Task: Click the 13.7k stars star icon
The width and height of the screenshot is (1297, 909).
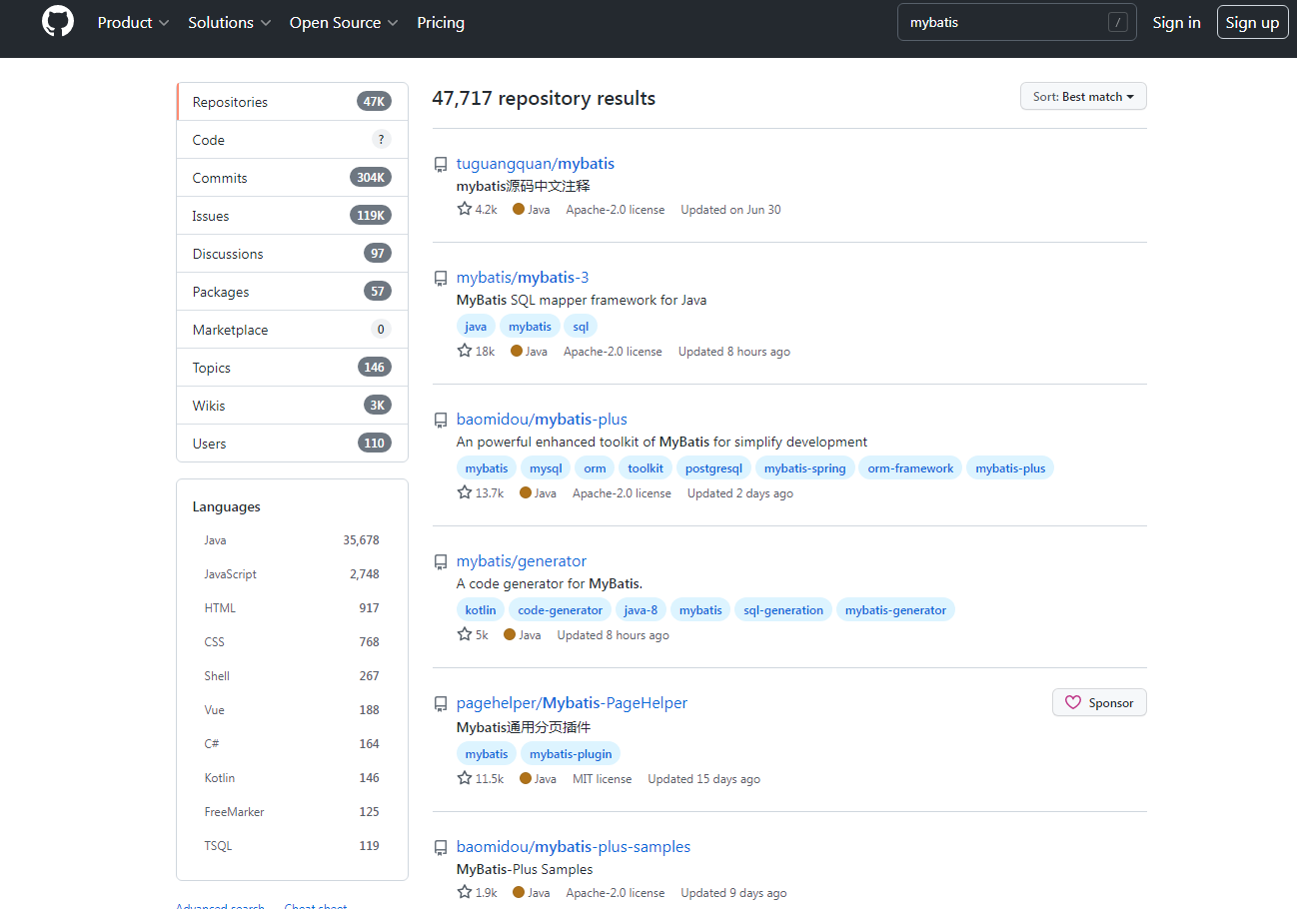Action: click(465, 492)
